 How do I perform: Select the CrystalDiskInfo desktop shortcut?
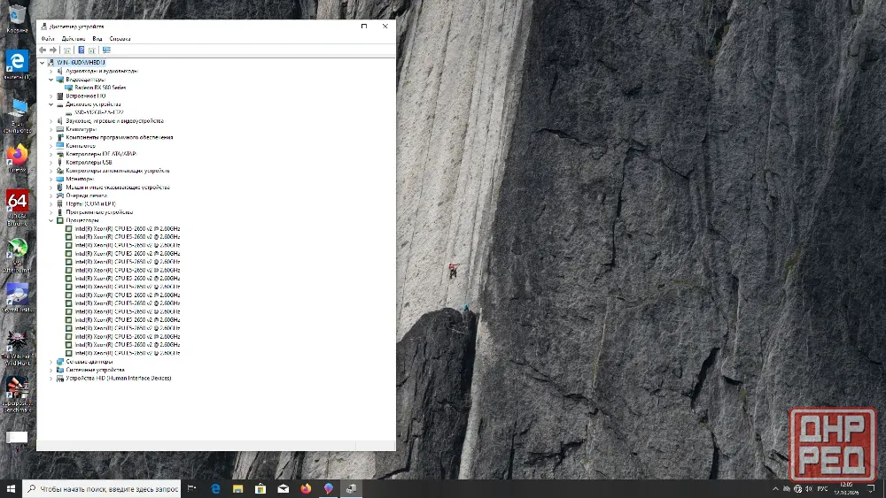click(x=17, y=298)
